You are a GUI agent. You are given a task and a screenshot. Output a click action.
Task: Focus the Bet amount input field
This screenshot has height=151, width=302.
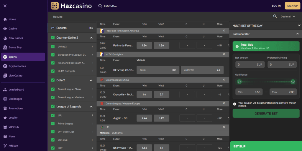pyautogui.click(x=250, y=64)
